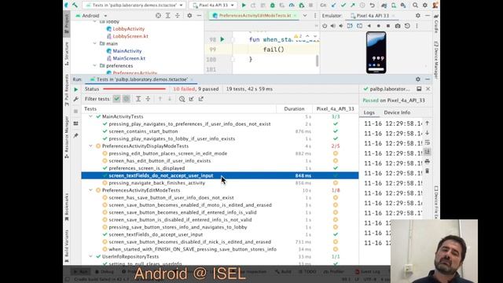Toggle pin tab in Run panel
Screen dimensions: 503x283
click(76, 135)
